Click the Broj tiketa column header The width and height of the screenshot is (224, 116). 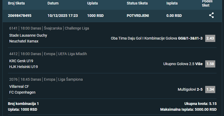pos(17,3)
